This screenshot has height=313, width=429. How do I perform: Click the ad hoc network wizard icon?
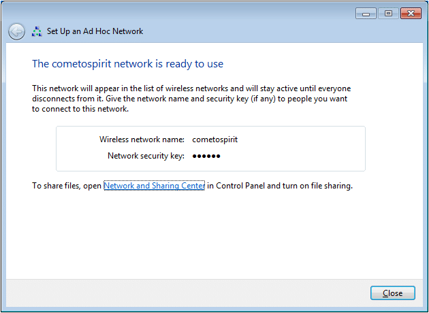click(x=37, y=31)
